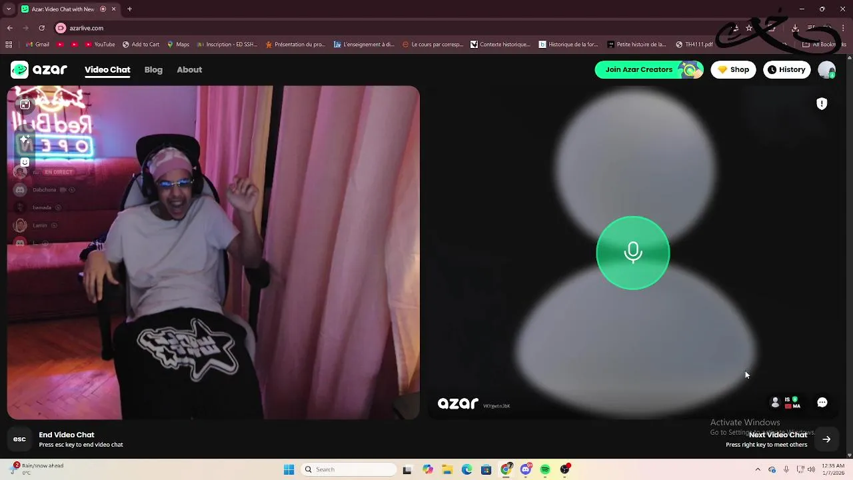Click the Dabchona user entry
The height and width of the screenshot is (480, 853).
(44, 190)
